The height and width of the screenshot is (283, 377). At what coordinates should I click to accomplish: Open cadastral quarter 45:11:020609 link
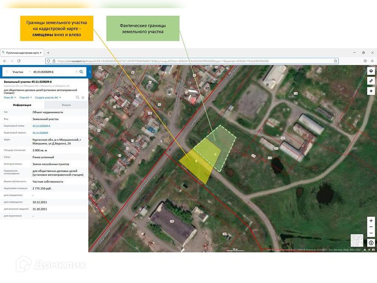[40, 133]
